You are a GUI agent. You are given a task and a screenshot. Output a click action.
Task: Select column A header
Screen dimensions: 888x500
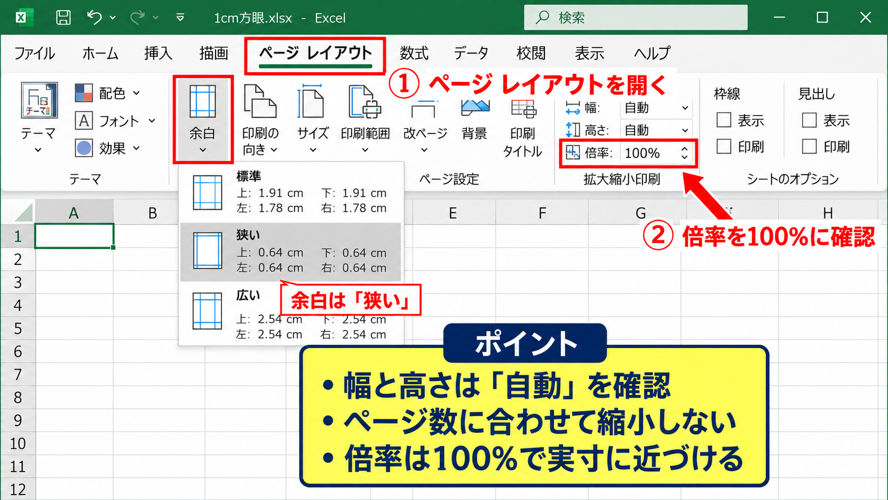point(74,213)
